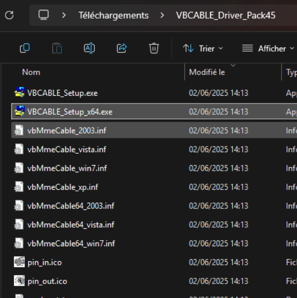Open the Téléchargements breadcrumb
Image resolution: width=297 pixels, height=298 pixels.
[114, 16]
